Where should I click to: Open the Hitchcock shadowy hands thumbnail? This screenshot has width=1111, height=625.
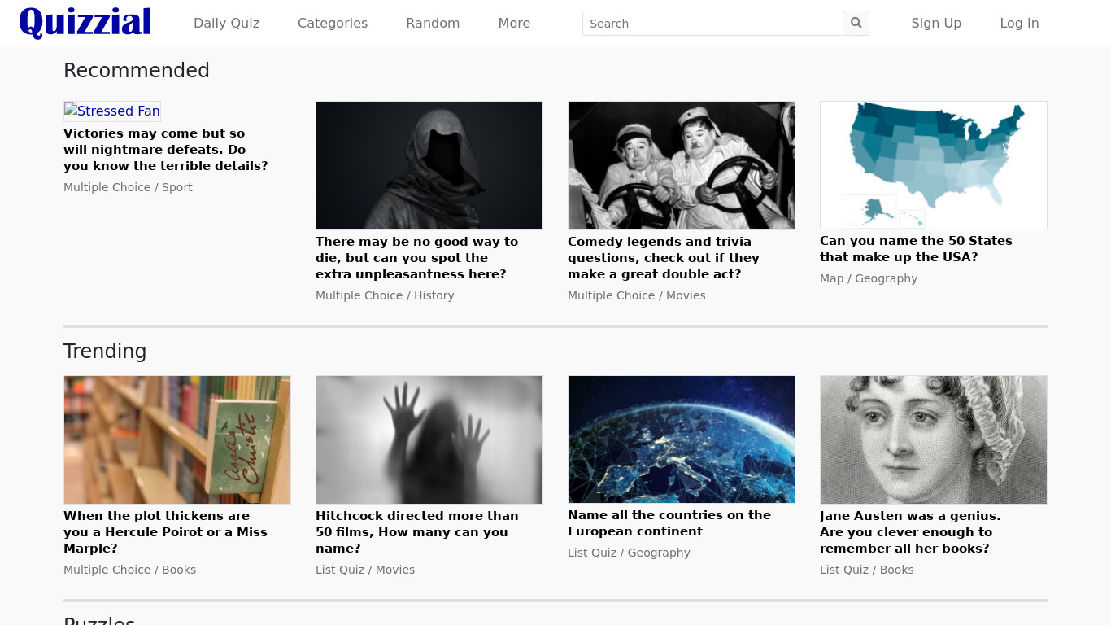(x=429, y=439)
